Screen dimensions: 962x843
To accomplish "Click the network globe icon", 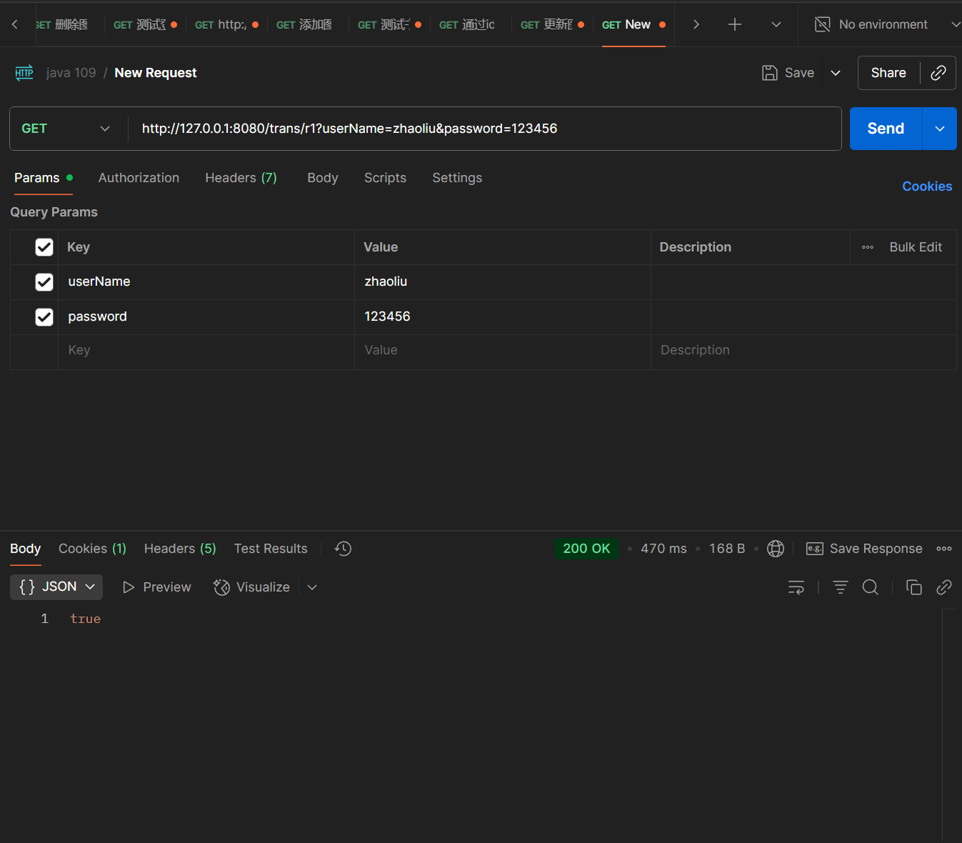I will point(776,549).
